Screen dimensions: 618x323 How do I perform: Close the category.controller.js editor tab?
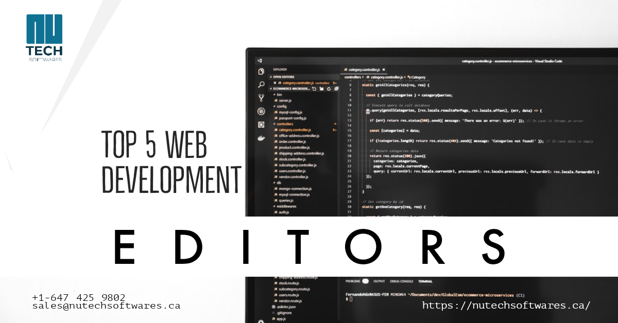click(384, 69)
